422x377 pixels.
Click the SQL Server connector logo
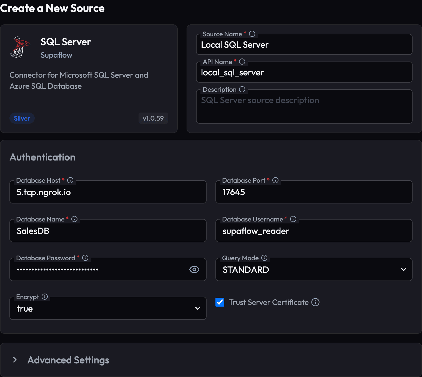tap(20, 47)
